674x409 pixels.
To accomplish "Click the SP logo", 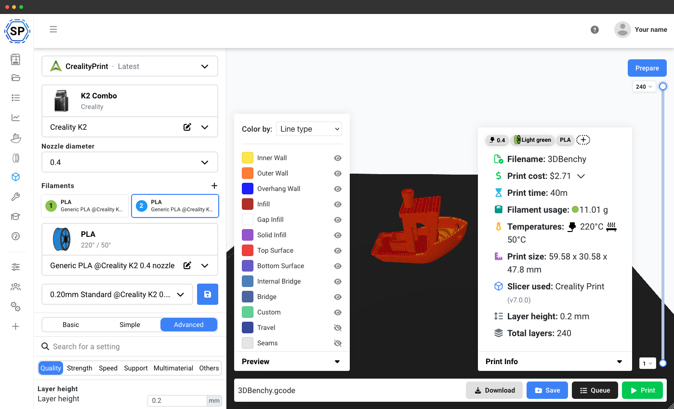I will point(17,31).
